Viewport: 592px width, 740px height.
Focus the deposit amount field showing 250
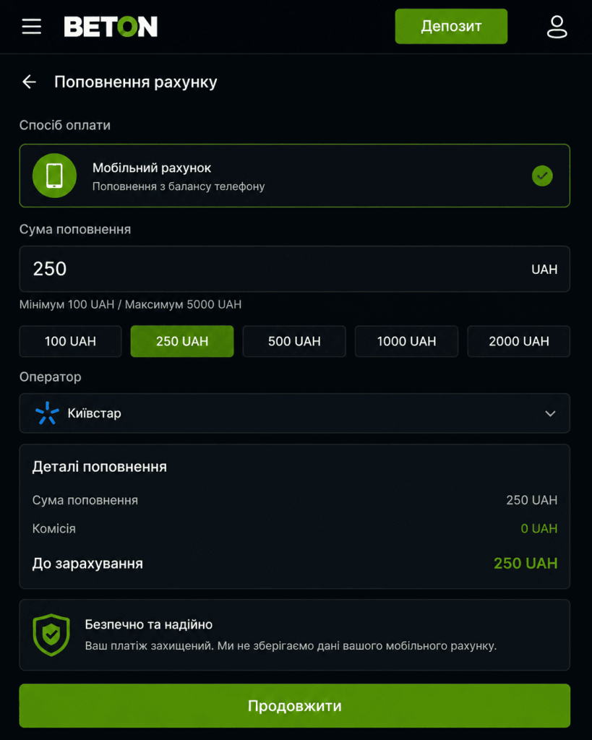click(x=295, y=269)
